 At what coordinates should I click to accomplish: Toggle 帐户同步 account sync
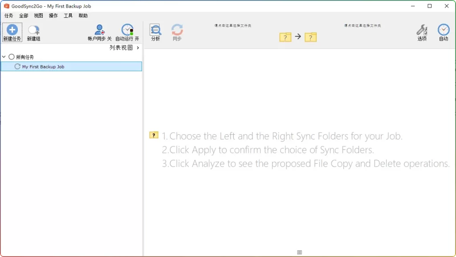tap(100, 32)
